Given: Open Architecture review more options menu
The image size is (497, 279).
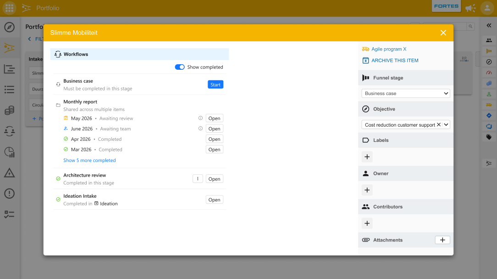Looking at the screenshot, I should (x=198, y=179).
